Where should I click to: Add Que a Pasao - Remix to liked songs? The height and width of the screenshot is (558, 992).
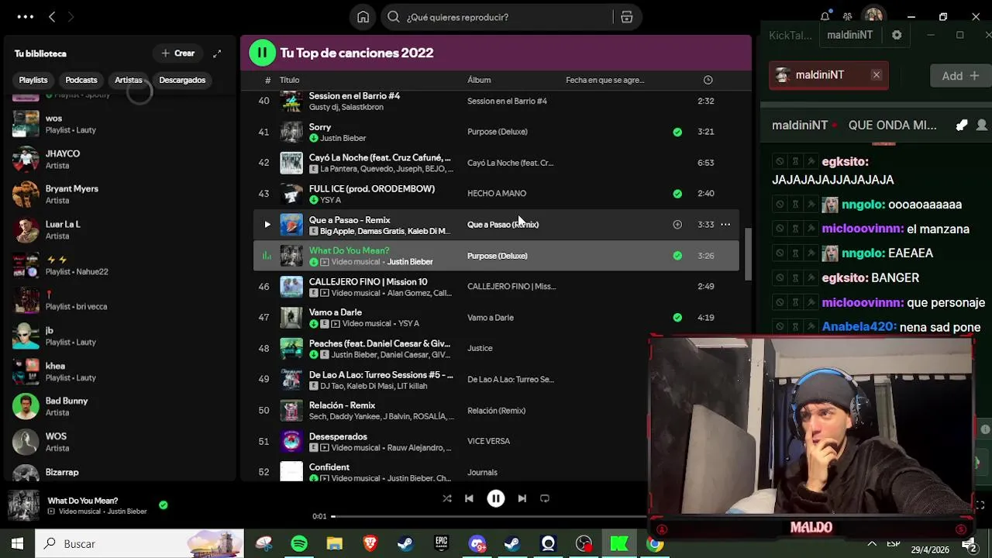(x=677, y=225)
